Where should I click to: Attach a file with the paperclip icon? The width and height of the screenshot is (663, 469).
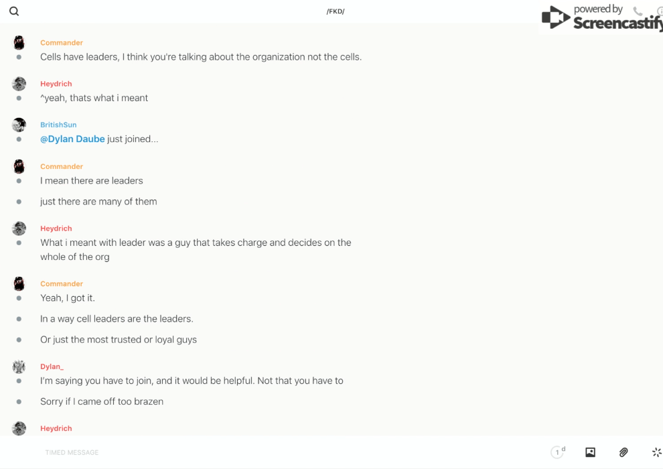(623, 452)
